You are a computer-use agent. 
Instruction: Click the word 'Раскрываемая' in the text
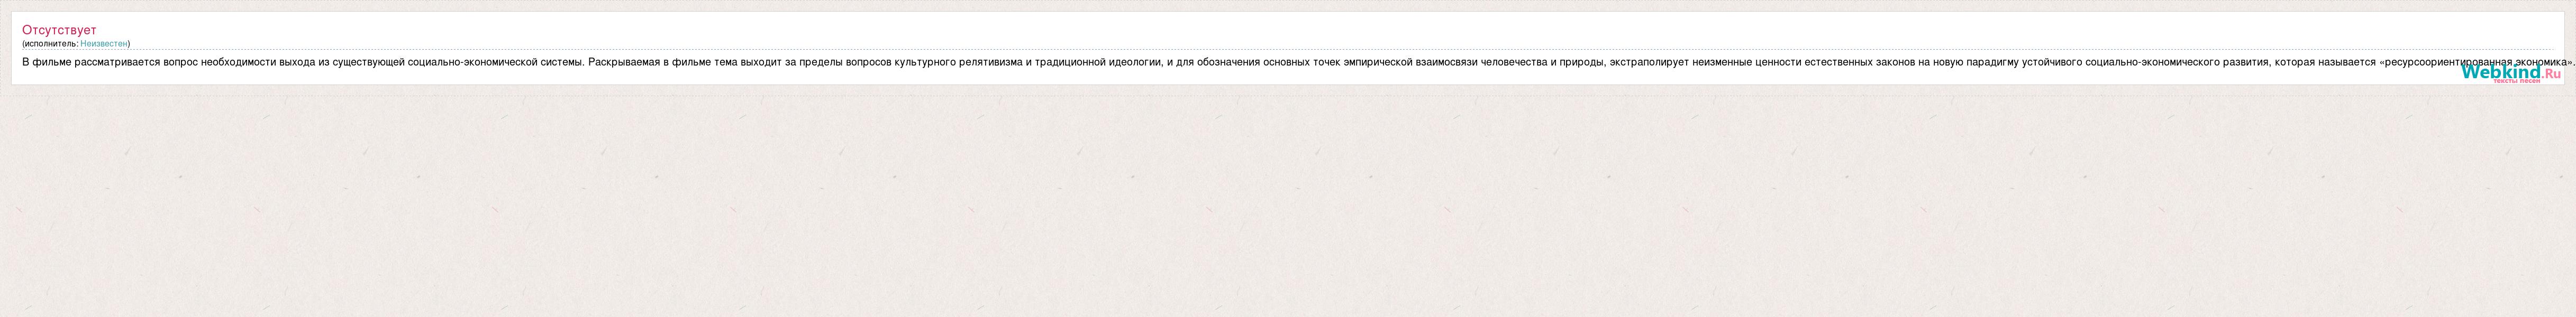(x=625, y=62)
